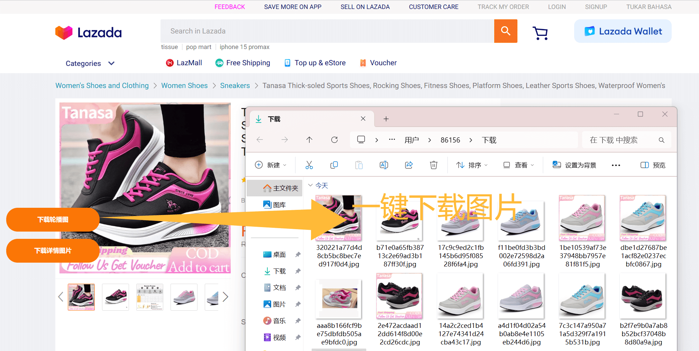Close the 下载 tab in File Explorer
This screenshot has height=351, width=699.
click(363, 119)
